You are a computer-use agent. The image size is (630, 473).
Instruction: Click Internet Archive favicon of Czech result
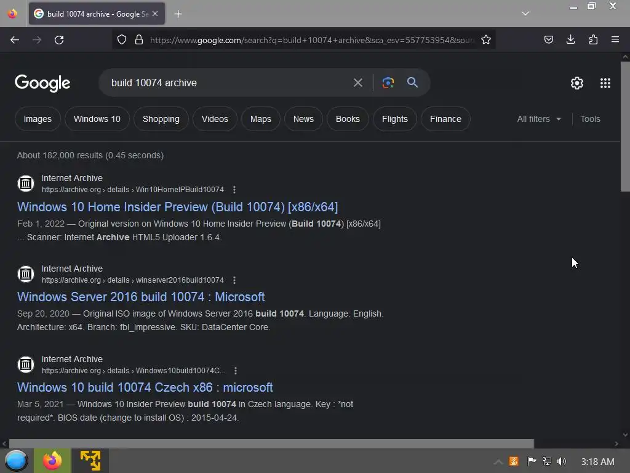point(26,365)
